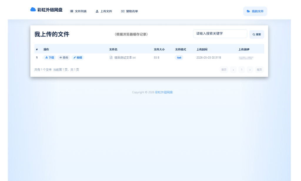Go to 尾页 pagination button
The image size is (301, 181).
coord(259,70)
